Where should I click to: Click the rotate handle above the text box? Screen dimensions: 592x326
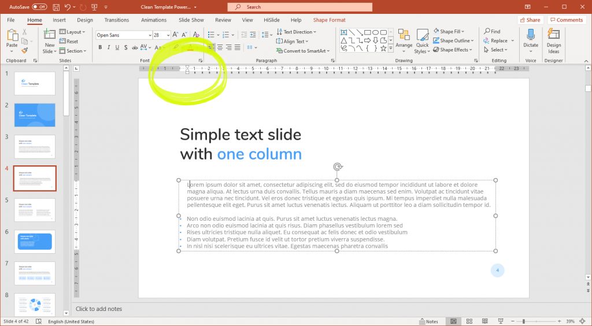click(338, 167)
